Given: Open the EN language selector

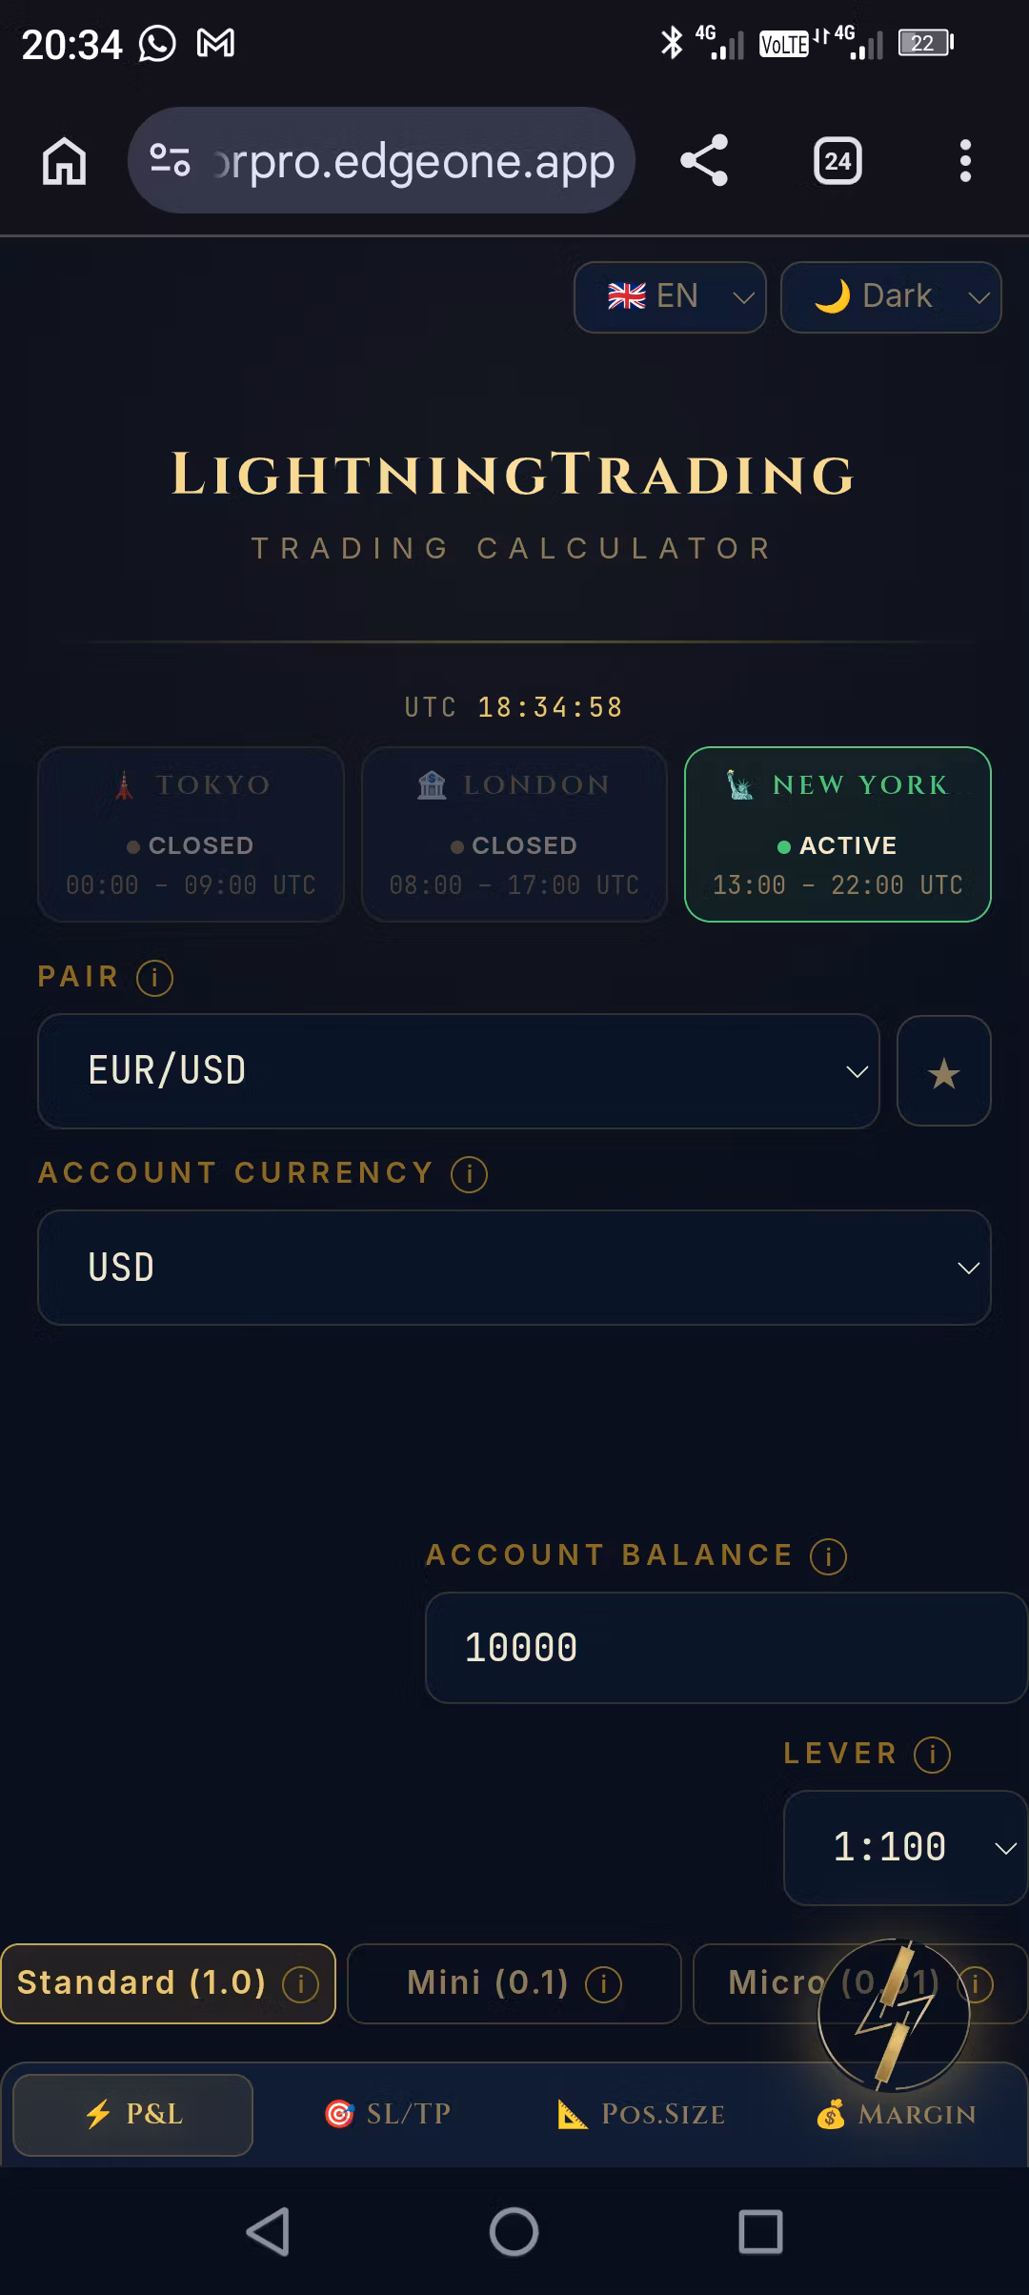Looking at the screenshot, I should point(670,297).
